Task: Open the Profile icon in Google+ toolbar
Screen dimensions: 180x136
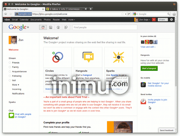Action: [58, 27]
